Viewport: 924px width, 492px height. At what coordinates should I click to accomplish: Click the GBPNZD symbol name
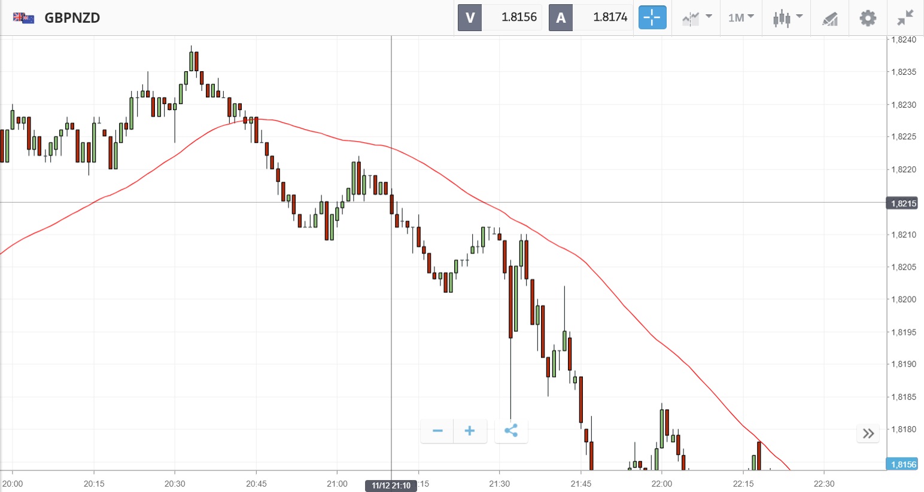(x=72, y=17)
